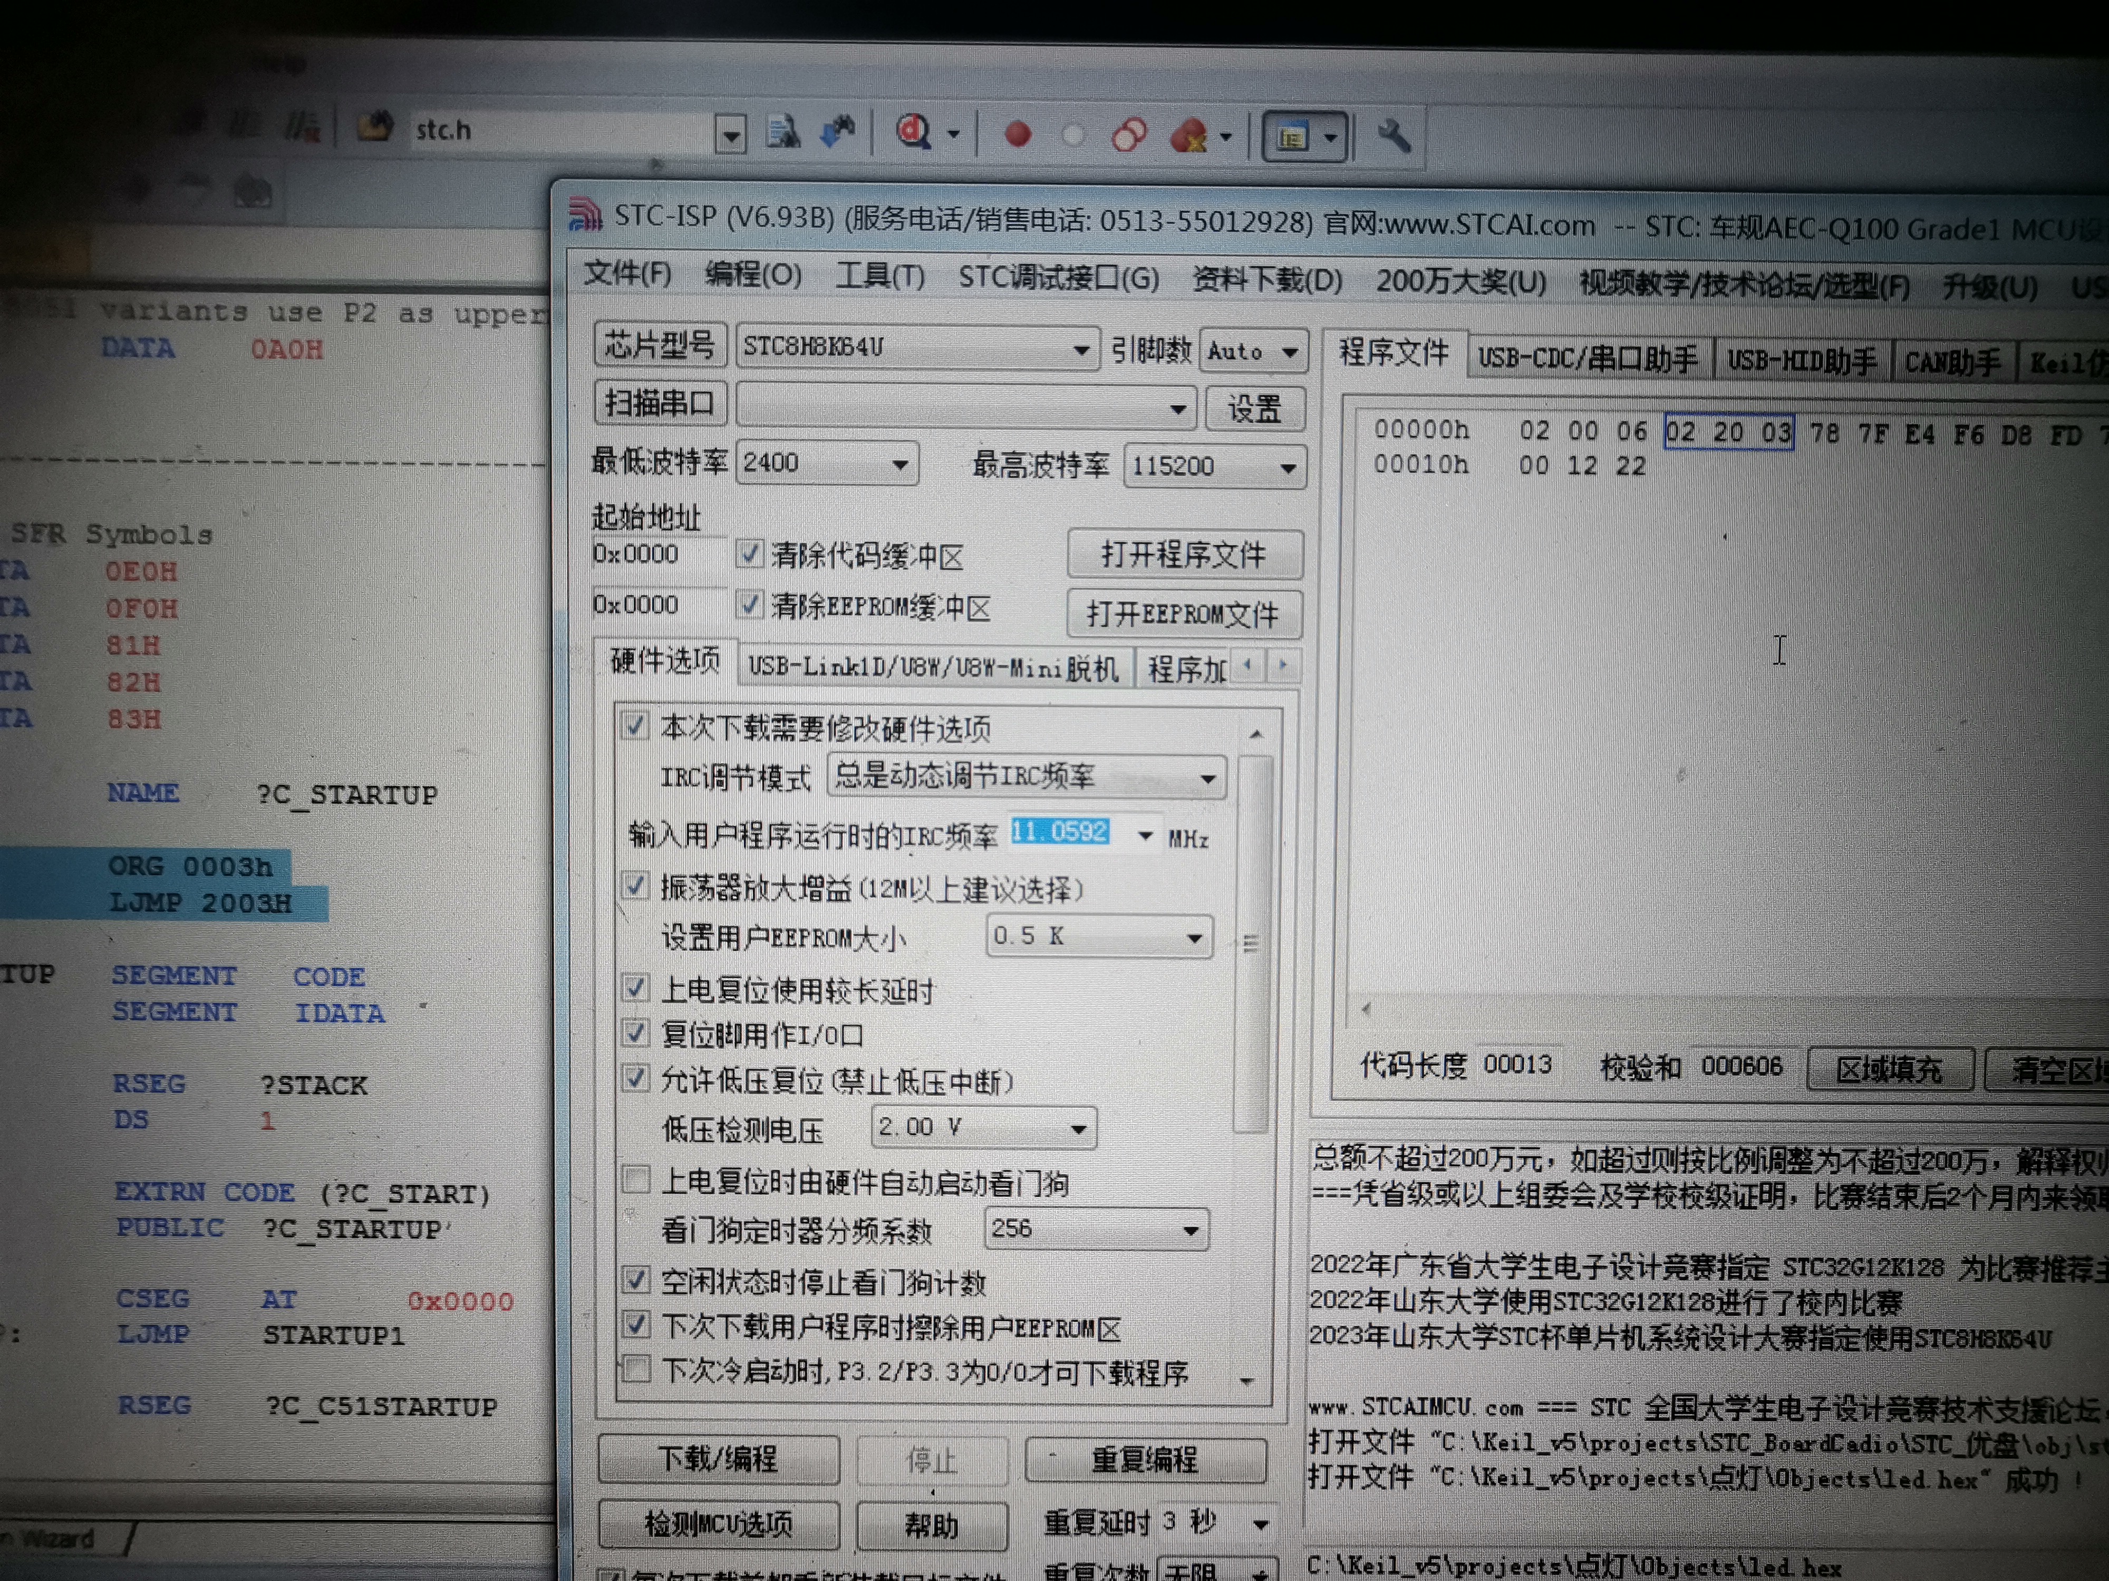The width and height of the screenshot is (2109, 1581).
Task: Switch to USB-Link1D/U8W/U8W-Mini脱机 tab
Action: 933,668
